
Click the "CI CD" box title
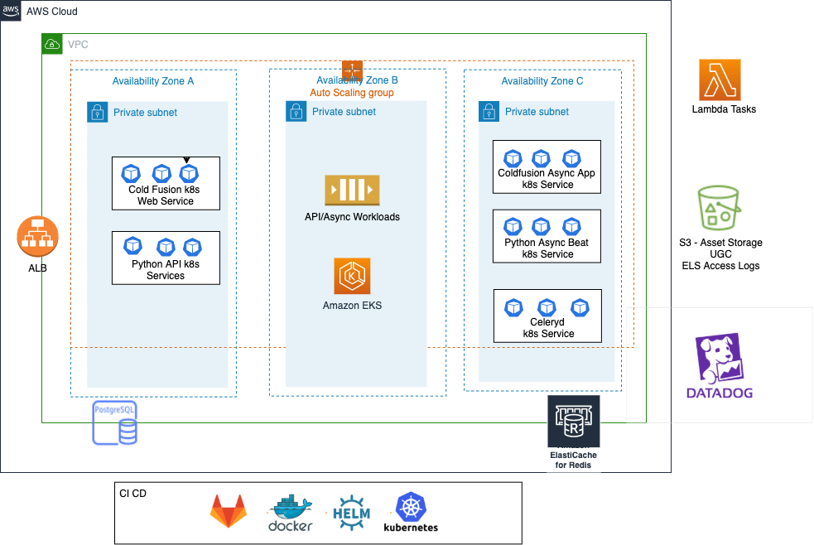(132, 494)
